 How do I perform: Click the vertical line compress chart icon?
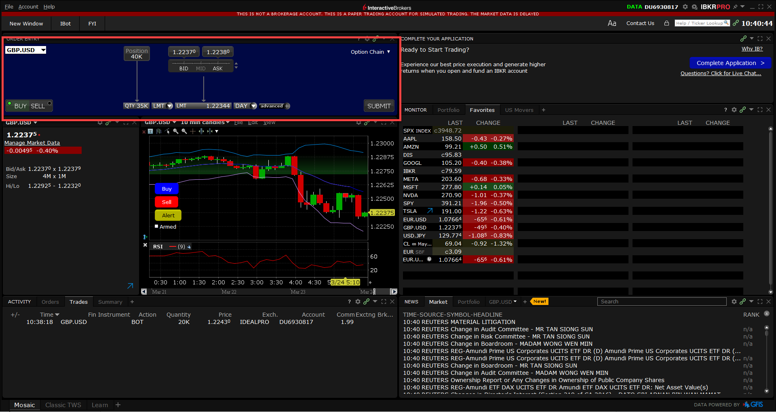coord(210,131)
